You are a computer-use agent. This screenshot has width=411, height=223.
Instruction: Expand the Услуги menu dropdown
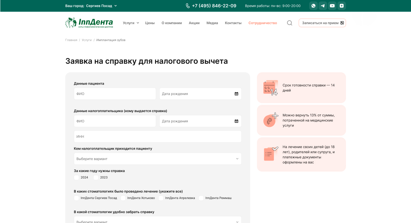[x=131, y=23]
